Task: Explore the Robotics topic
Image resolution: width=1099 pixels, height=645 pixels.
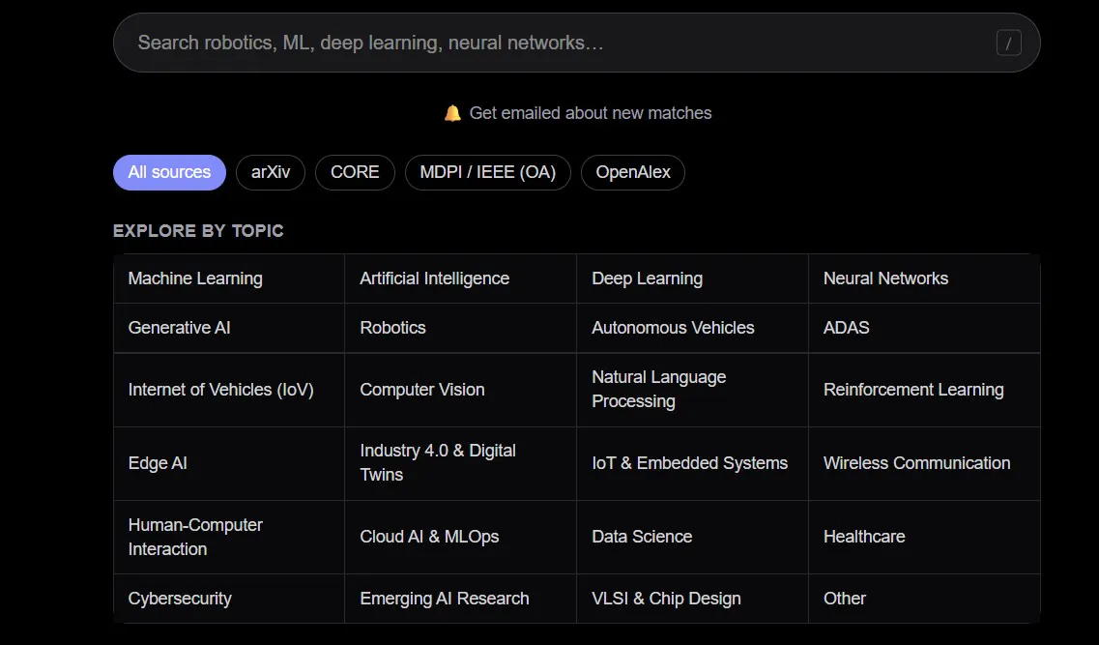Action: (x=460, y=328)
